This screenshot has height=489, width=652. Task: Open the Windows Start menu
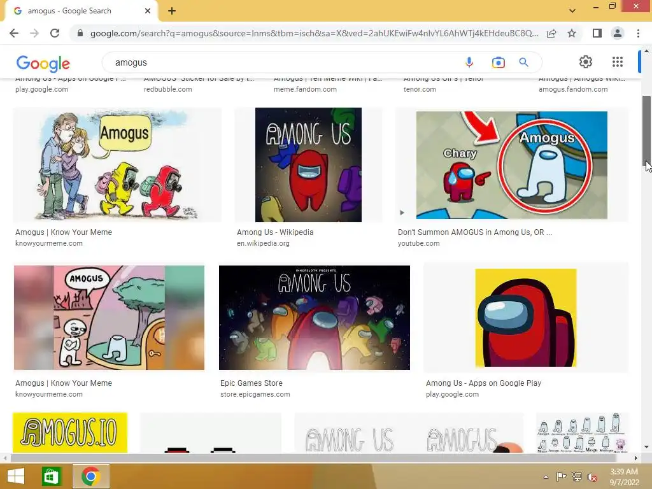tap(16, 476)
